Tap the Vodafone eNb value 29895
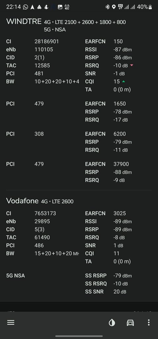This screenshot has height=339, width=158. click(42, 221)
